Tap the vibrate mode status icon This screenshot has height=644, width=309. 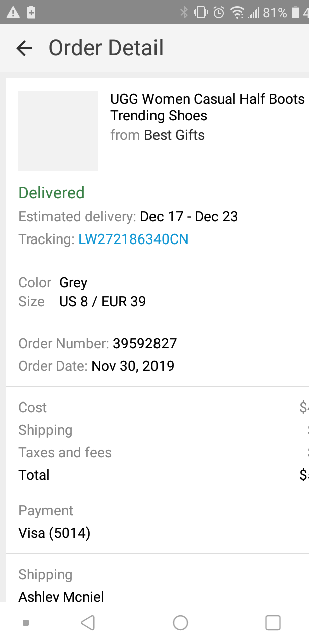coord(201,12)
